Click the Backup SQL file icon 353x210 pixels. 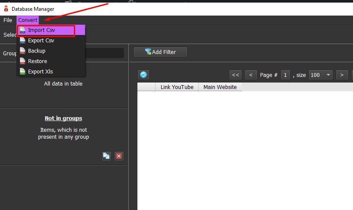pyautogui.click(x=22, y=51)
